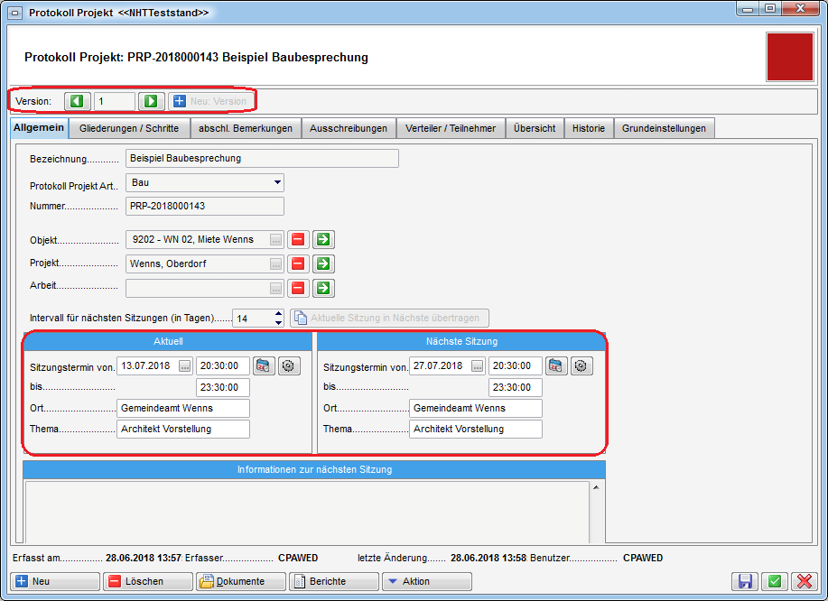Open date picker for 13.07.2018 Sitzungstermin
Screen dimensions: 828x601
(185, 366)
